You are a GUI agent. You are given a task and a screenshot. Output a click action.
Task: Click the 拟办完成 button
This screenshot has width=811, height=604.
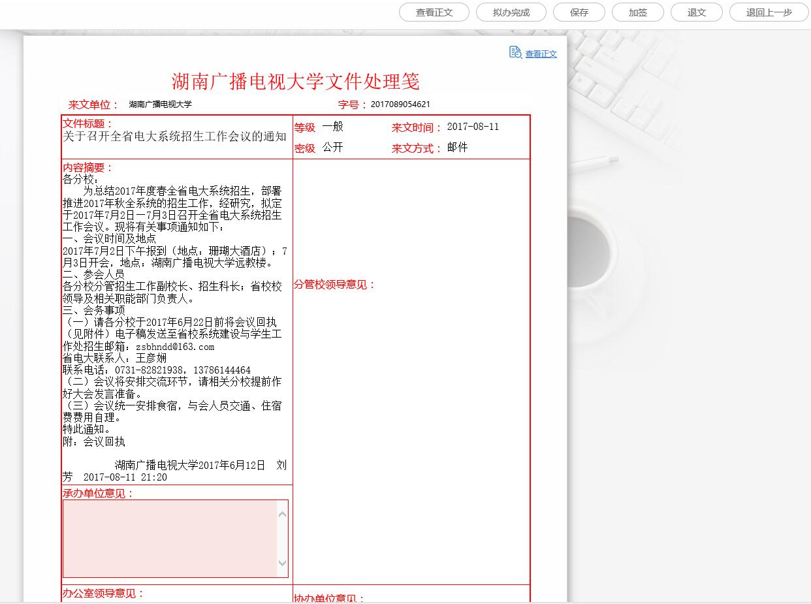click(511, 12)
